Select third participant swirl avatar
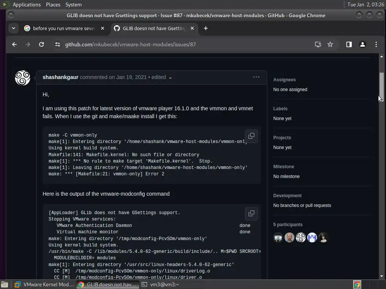 click(301, 238)
